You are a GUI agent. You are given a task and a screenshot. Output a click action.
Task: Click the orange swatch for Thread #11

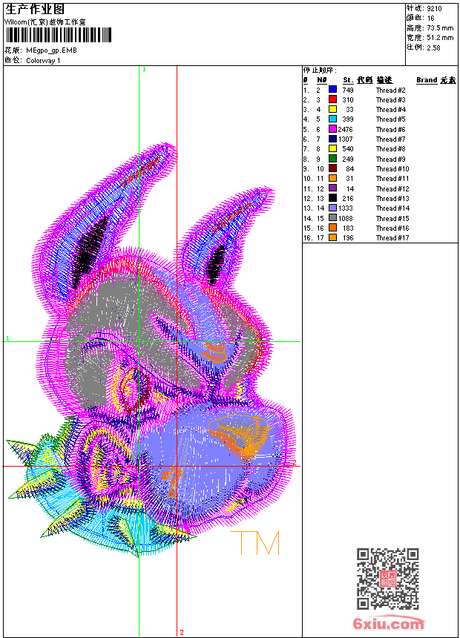pos(332,178)
